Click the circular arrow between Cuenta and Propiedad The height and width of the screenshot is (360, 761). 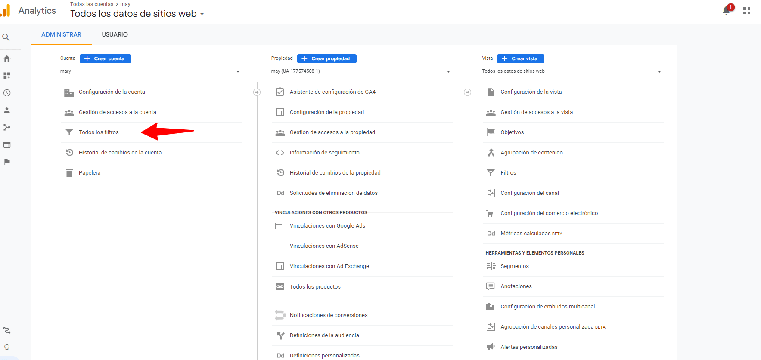click(257, 92)
